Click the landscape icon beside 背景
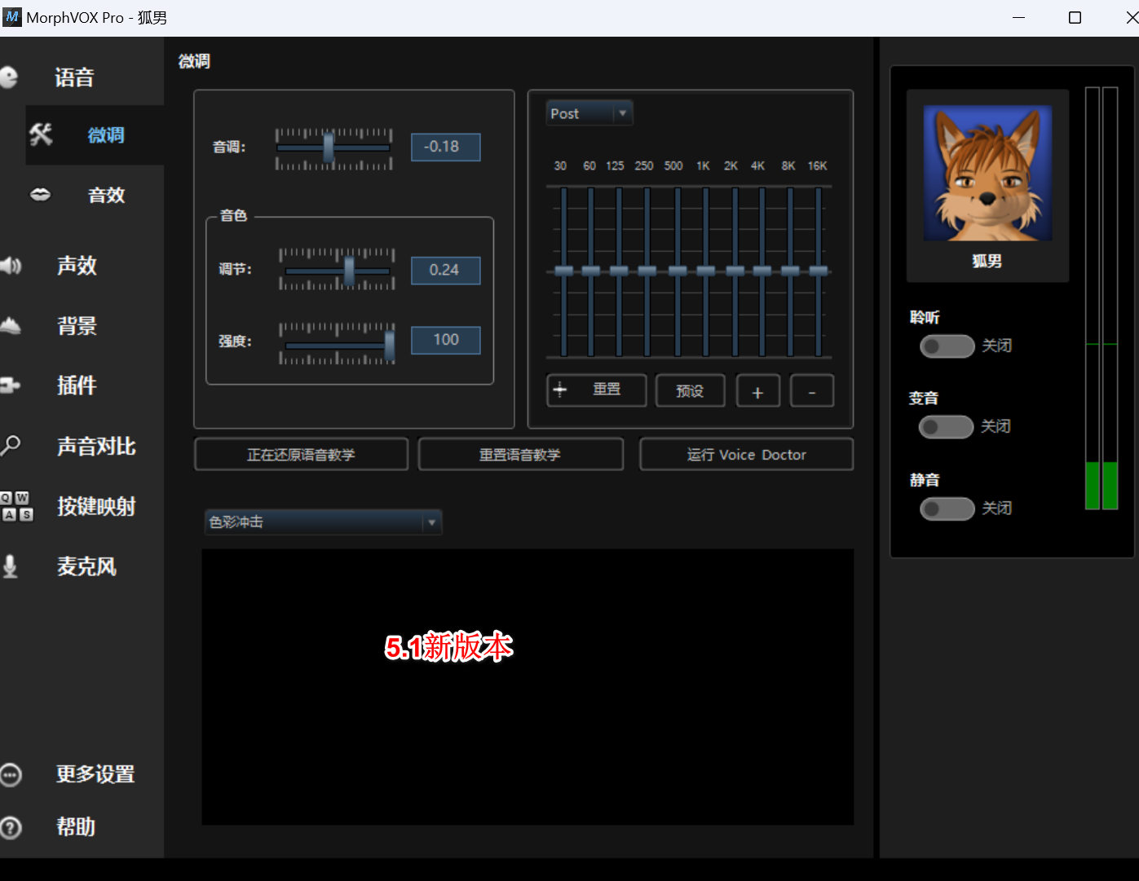 pyautogui.click(x=11, y=326)
